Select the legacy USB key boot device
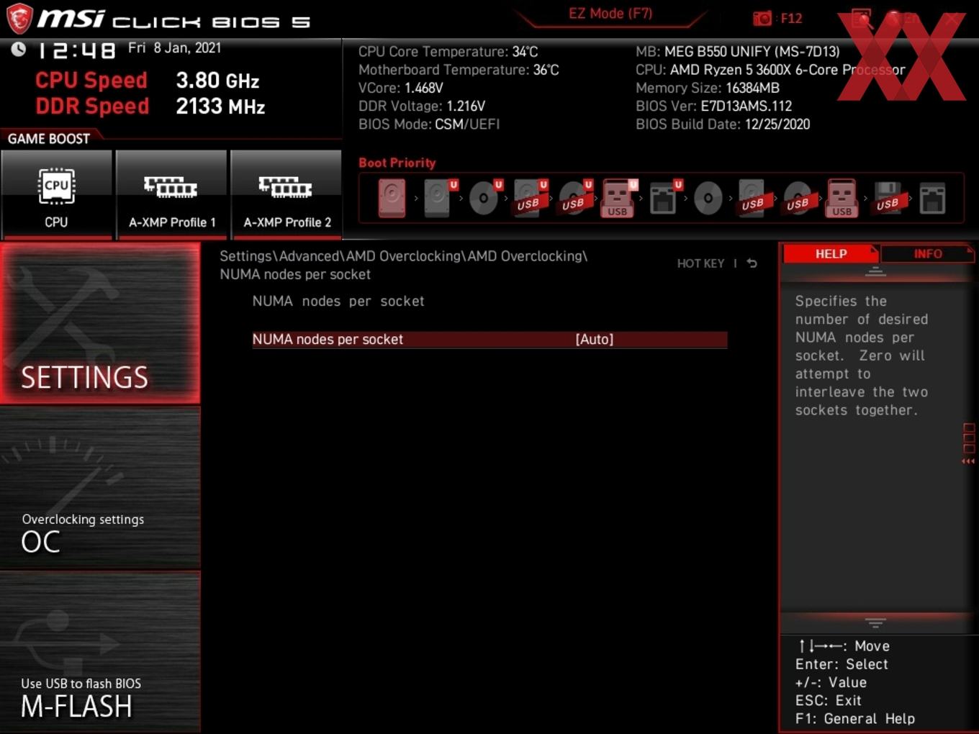979x734 pixels. (842, 198)
